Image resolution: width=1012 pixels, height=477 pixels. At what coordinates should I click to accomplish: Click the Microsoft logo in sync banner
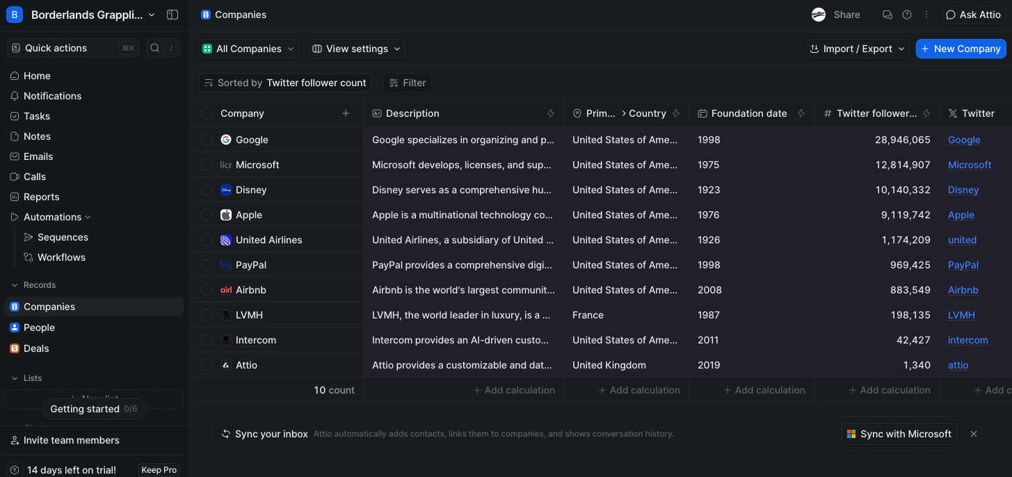coord(851,434)
